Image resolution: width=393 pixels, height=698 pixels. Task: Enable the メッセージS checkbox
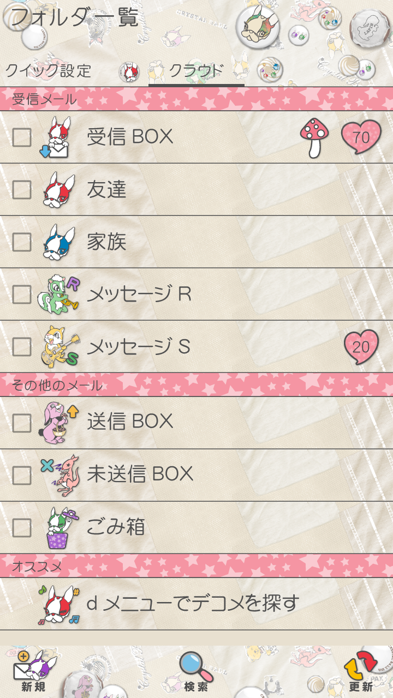22,346
